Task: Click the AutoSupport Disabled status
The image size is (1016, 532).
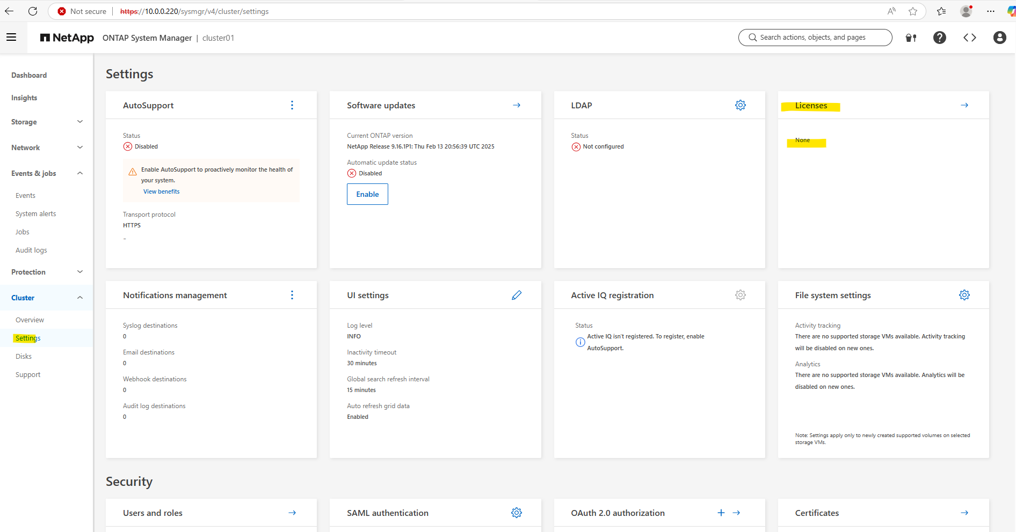Action: pos(141,146)
